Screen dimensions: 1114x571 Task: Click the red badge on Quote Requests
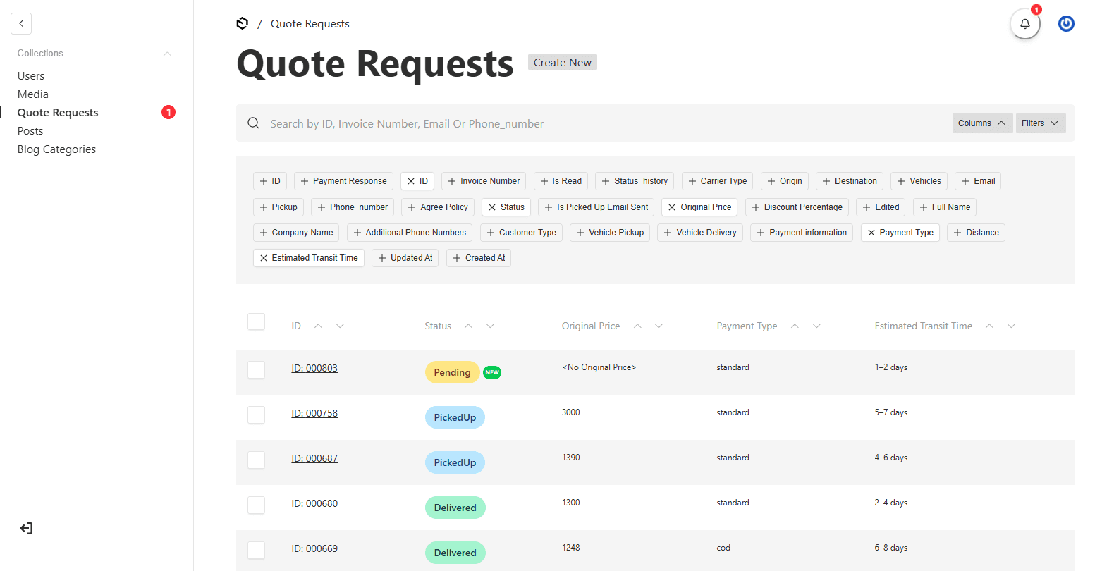click(169, 112)
